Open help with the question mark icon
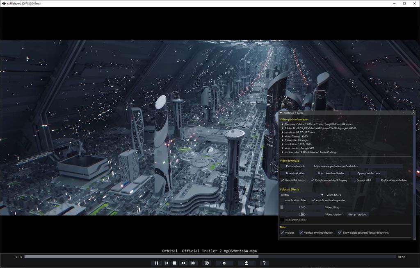The height and width of the screenshot is (268, 420). coord(264,263)
